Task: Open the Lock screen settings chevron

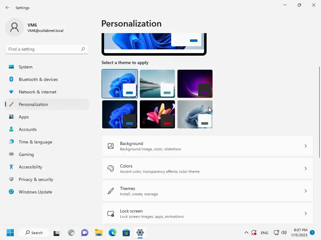Action: (305, 213)
